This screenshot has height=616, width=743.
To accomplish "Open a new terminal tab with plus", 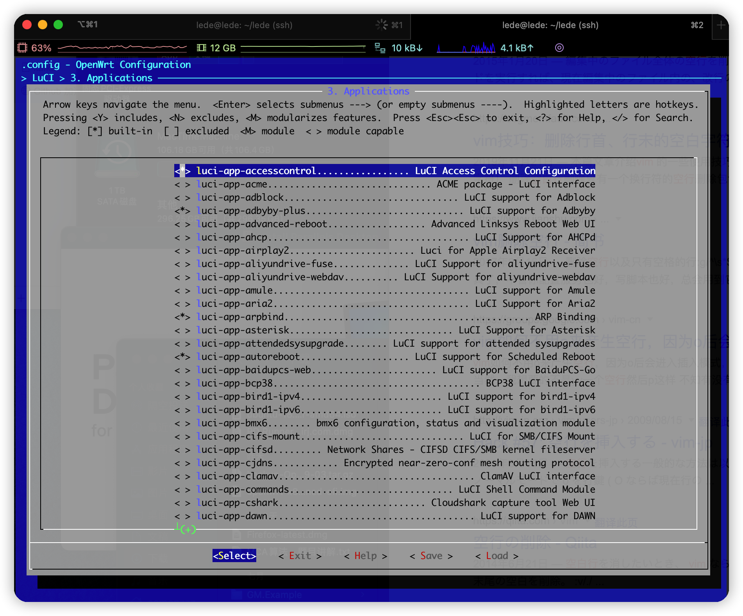I will 721,25.
